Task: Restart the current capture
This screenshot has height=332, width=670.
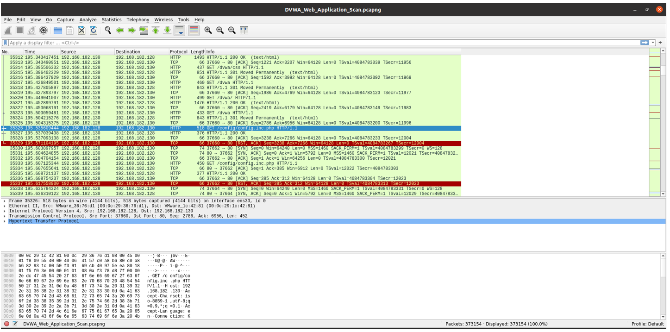Action: 31,31
